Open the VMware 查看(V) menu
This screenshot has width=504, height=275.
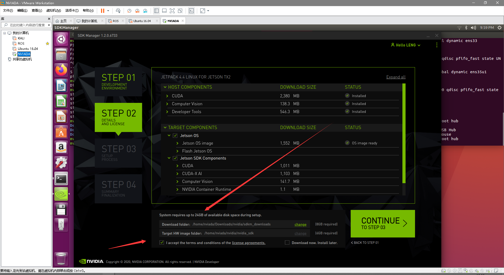click(37, 10)
